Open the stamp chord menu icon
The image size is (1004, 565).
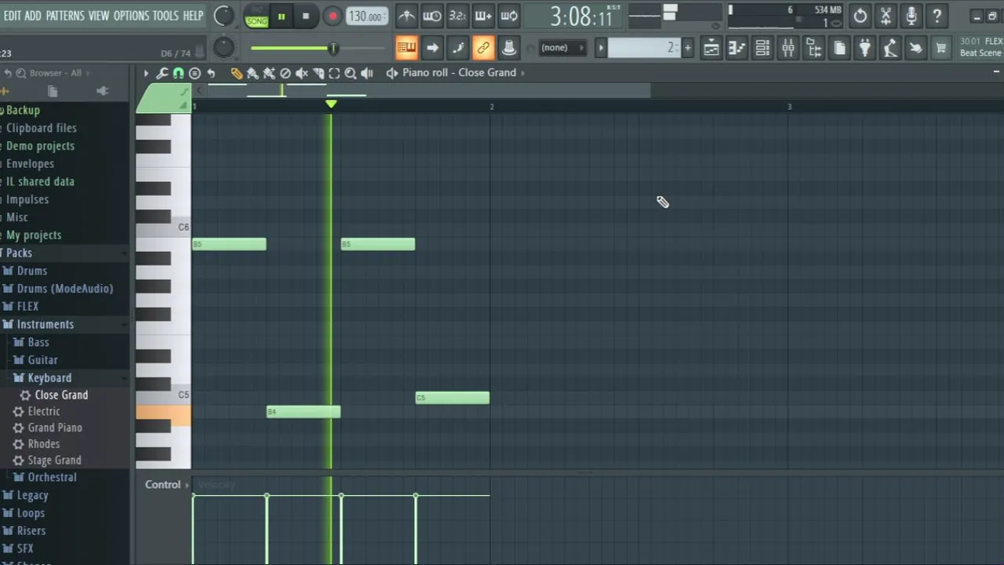pos(195,73)
